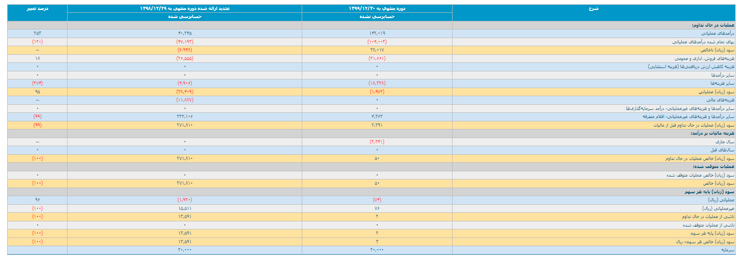Select the عملیات متوقف شده: section heading
739x258 pixels.
click(713, 167)
